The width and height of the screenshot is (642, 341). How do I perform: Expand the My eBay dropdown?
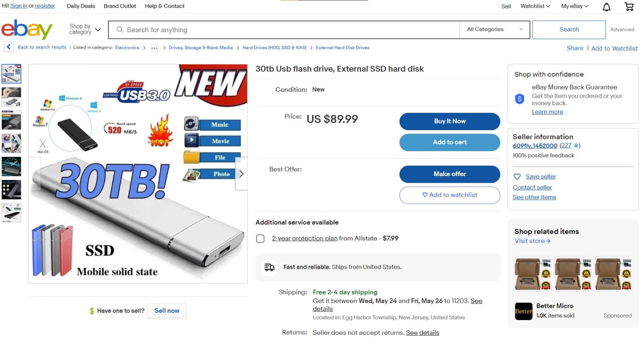[x=574, y=6]
